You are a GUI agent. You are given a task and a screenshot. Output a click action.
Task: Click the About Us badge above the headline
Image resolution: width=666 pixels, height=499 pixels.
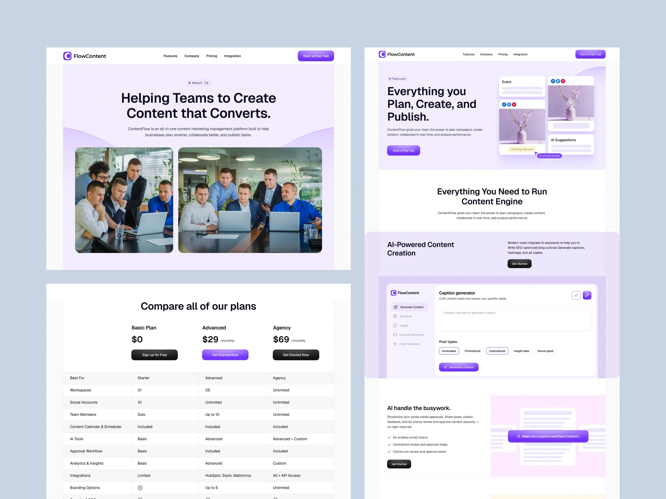tap(199, 83)
